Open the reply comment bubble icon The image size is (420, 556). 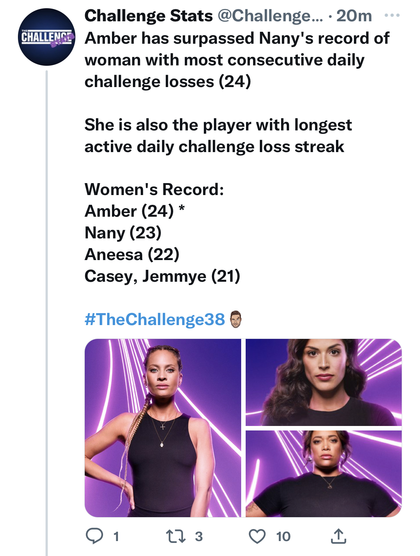(x=94, y=536)
